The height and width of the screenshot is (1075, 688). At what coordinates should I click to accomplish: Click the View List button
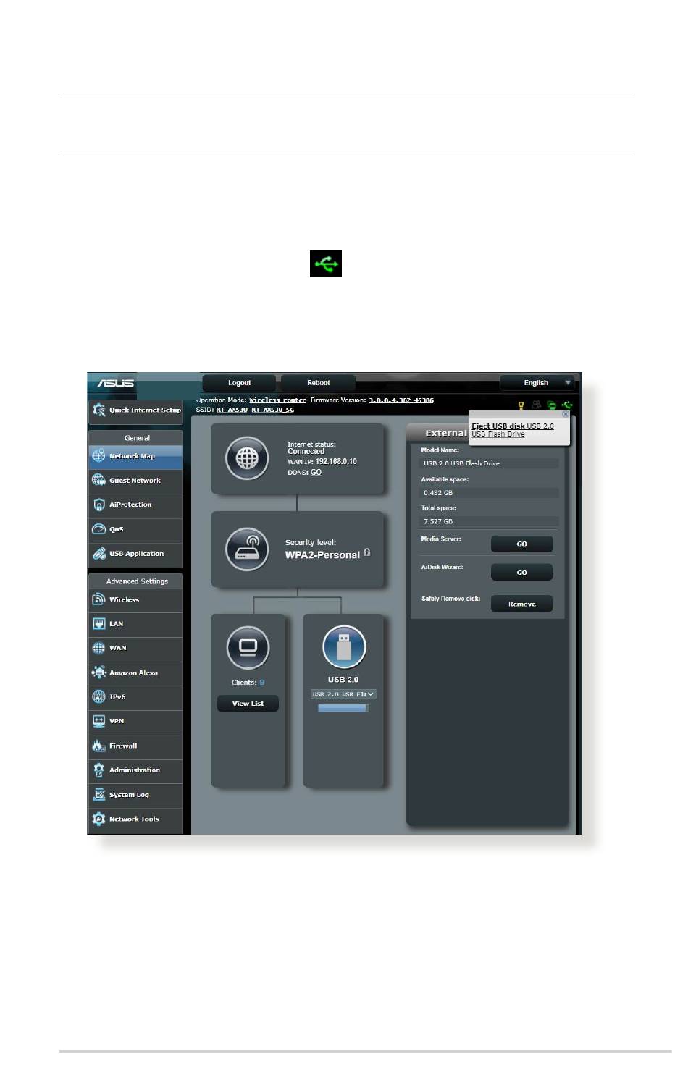pos(248,704)
